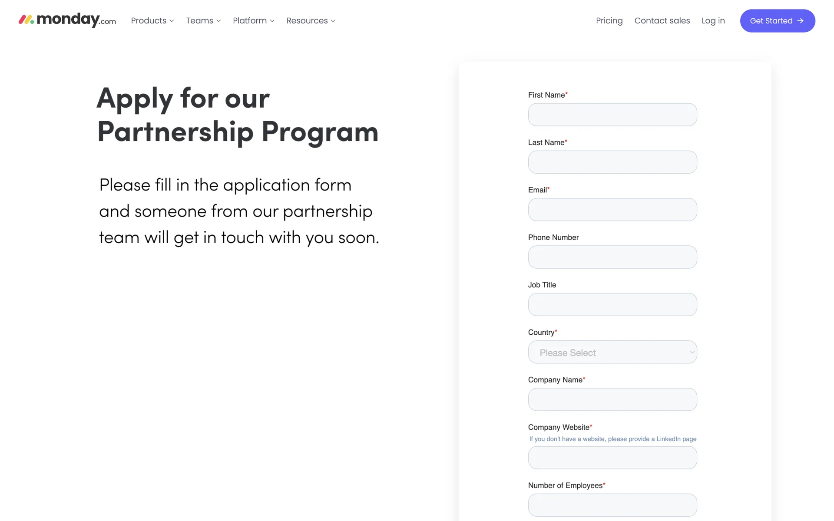Focus the Job Title input
Viewport: 834px width, 521px height.
pos(612,304)
